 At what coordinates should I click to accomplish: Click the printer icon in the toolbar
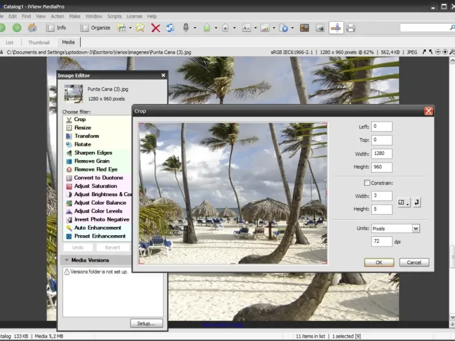[351, 27]
